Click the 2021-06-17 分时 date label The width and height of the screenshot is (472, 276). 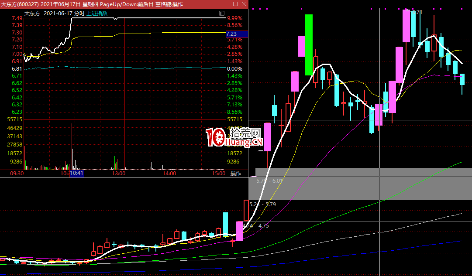coord(64,13)
